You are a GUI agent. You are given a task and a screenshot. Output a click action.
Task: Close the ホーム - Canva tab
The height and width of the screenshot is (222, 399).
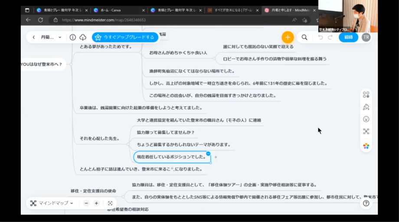(143, 10)
